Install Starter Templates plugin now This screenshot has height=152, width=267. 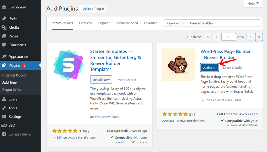click(101, 80)
